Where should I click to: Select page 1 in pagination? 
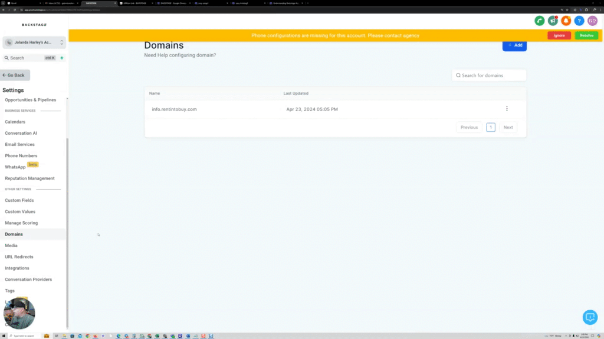pos(490,127)
